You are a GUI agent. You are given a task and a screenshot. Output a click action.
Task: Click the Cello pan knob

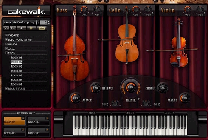coord(148,9)
